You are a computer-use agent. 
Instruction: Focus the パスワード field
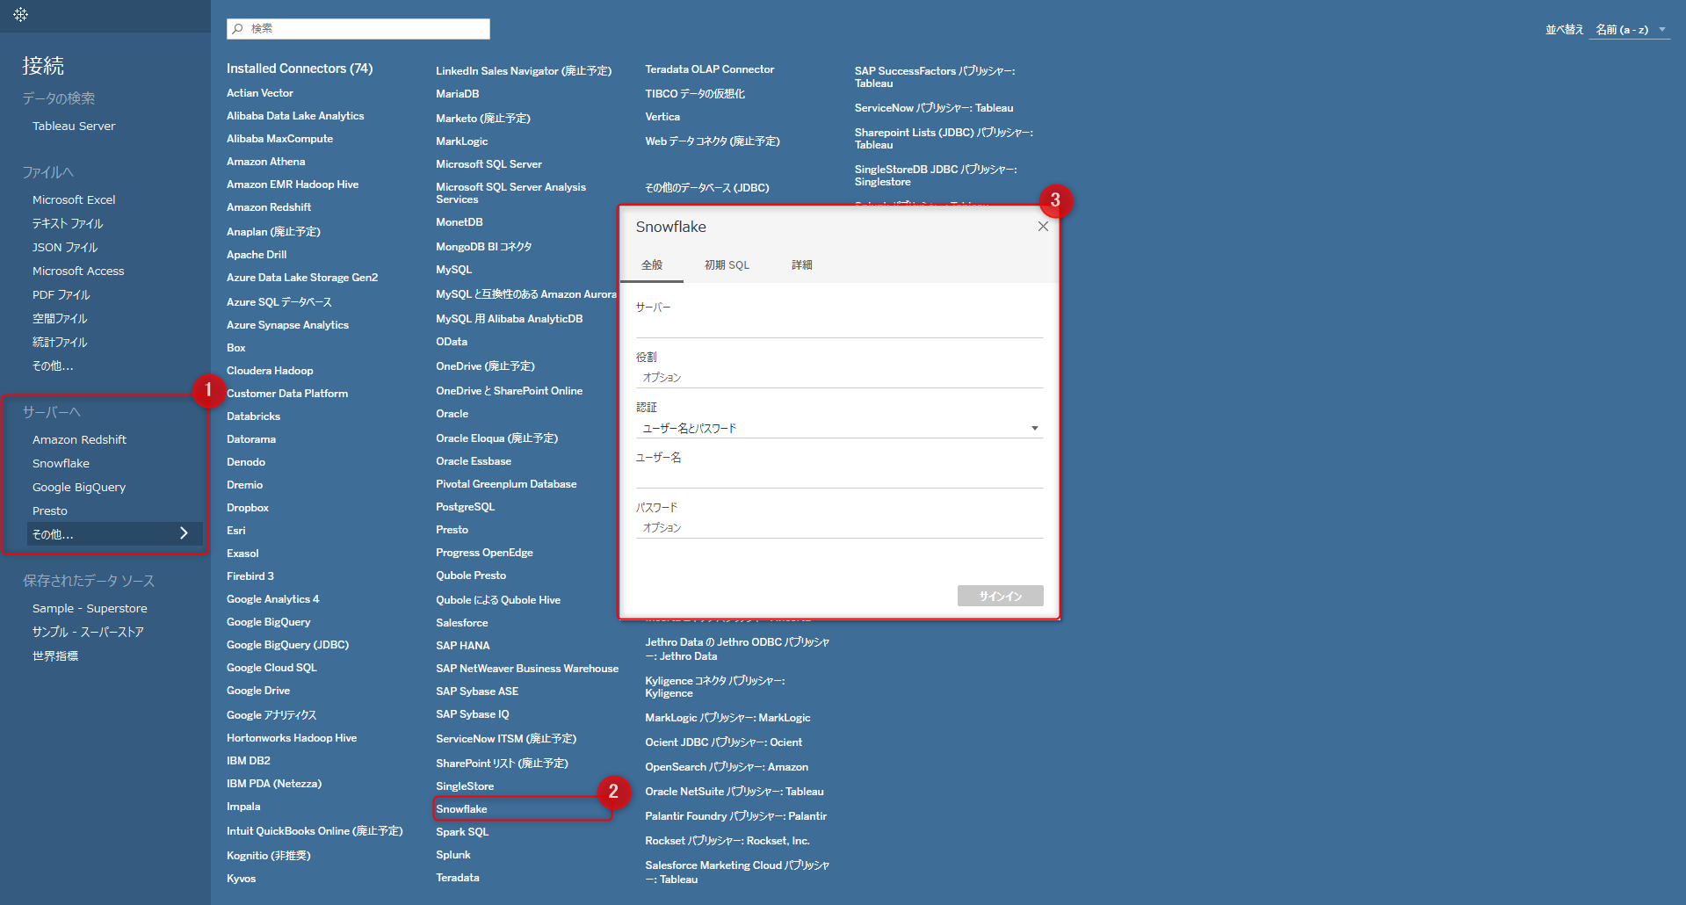(838, 527)
